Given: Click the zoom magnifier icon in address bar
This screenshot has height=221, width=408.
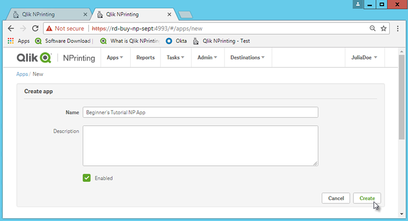Looking at the screenshot, I should [372, 28].
